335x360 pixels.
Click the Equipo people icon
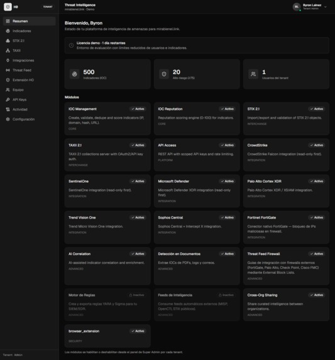click(8, 90)
